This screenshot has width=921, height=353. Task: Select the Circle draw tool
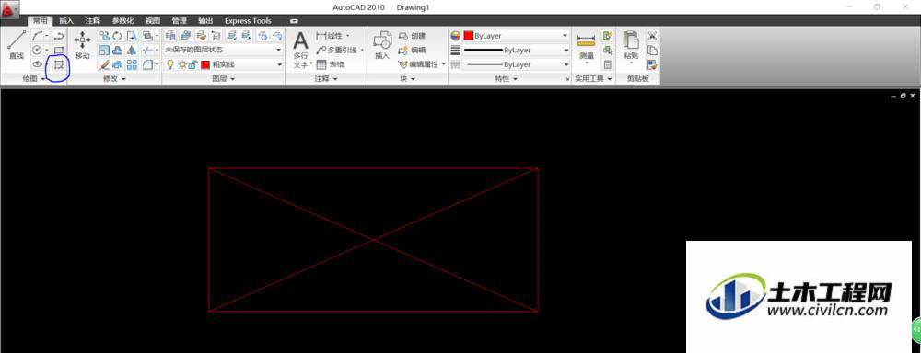point(36,51)
